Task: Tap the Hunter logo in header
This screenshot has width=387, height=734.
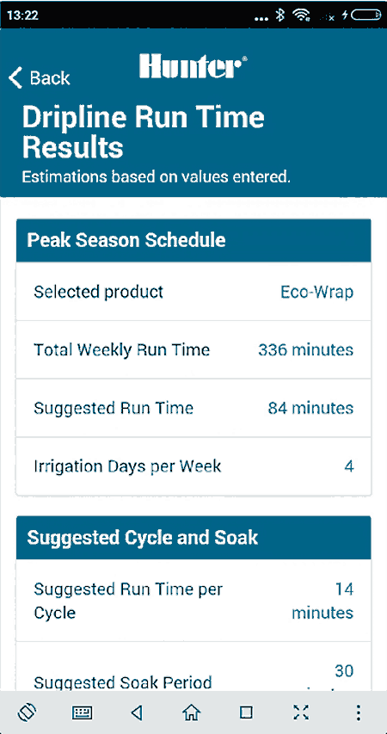Action: (193, 66)
